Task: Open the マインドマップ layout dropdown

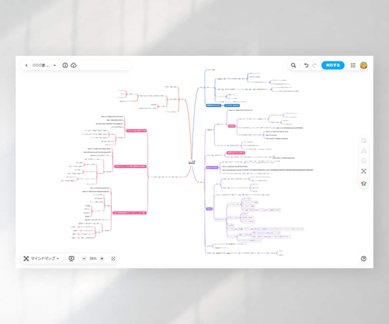Action: click(41, 259)
